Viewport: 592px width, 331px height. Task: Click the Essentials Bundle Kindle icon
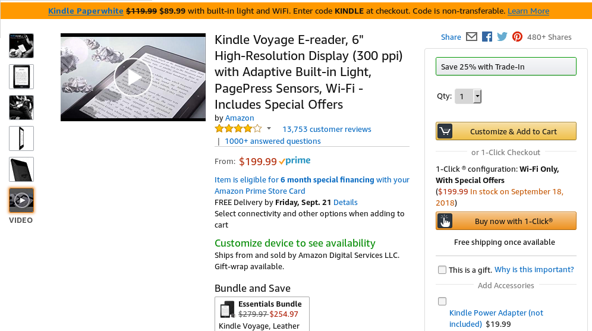click(227, 309)
